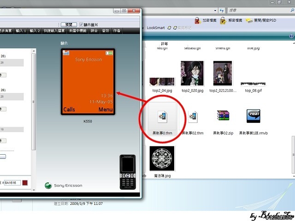
Task: Click the LookSmart toolbar link
Action: [156, 28]
